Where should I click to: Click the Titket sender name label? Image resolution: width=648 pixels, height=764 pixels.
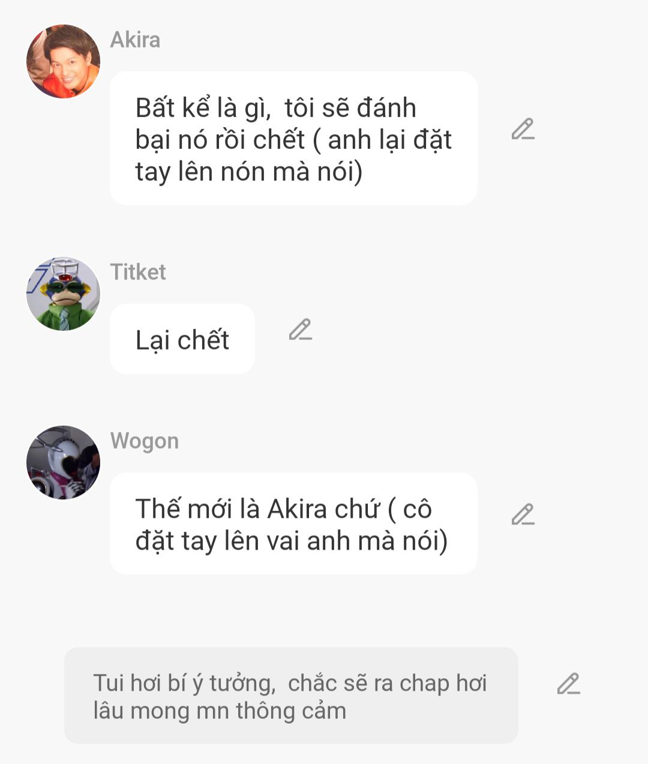point(138,272)
